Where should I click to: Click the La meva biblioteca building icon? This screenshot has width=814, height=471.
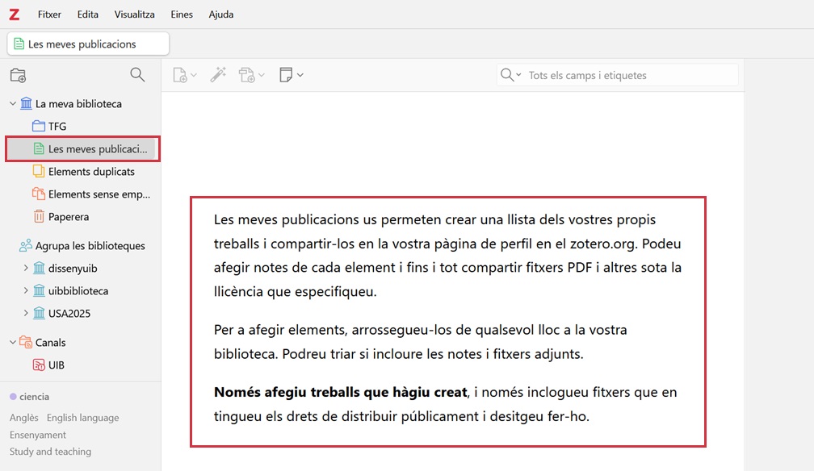(26, 103)
